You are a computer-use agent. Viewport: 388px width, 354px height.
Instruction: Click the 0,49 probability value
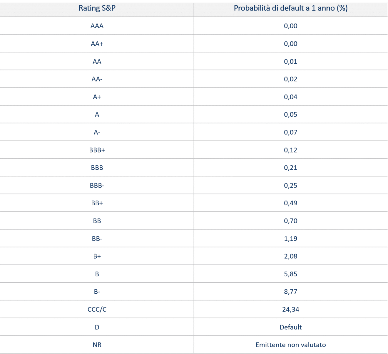(x=290, y=203)
